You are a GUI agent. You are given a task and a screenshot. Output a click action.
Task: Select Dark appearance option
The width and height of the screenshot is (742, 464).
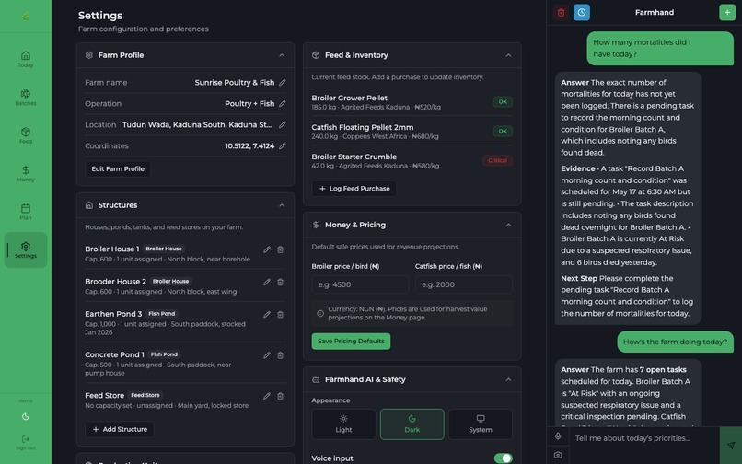[412, 424]
